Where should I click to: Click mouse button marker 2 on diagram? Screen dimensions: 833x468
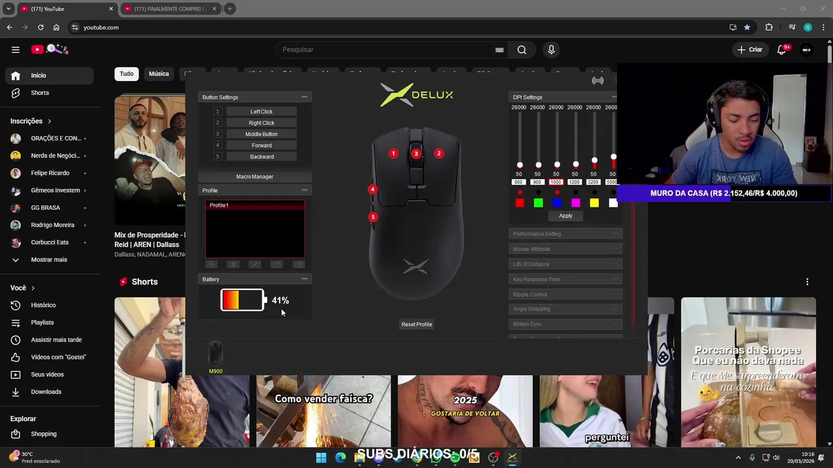439,153
